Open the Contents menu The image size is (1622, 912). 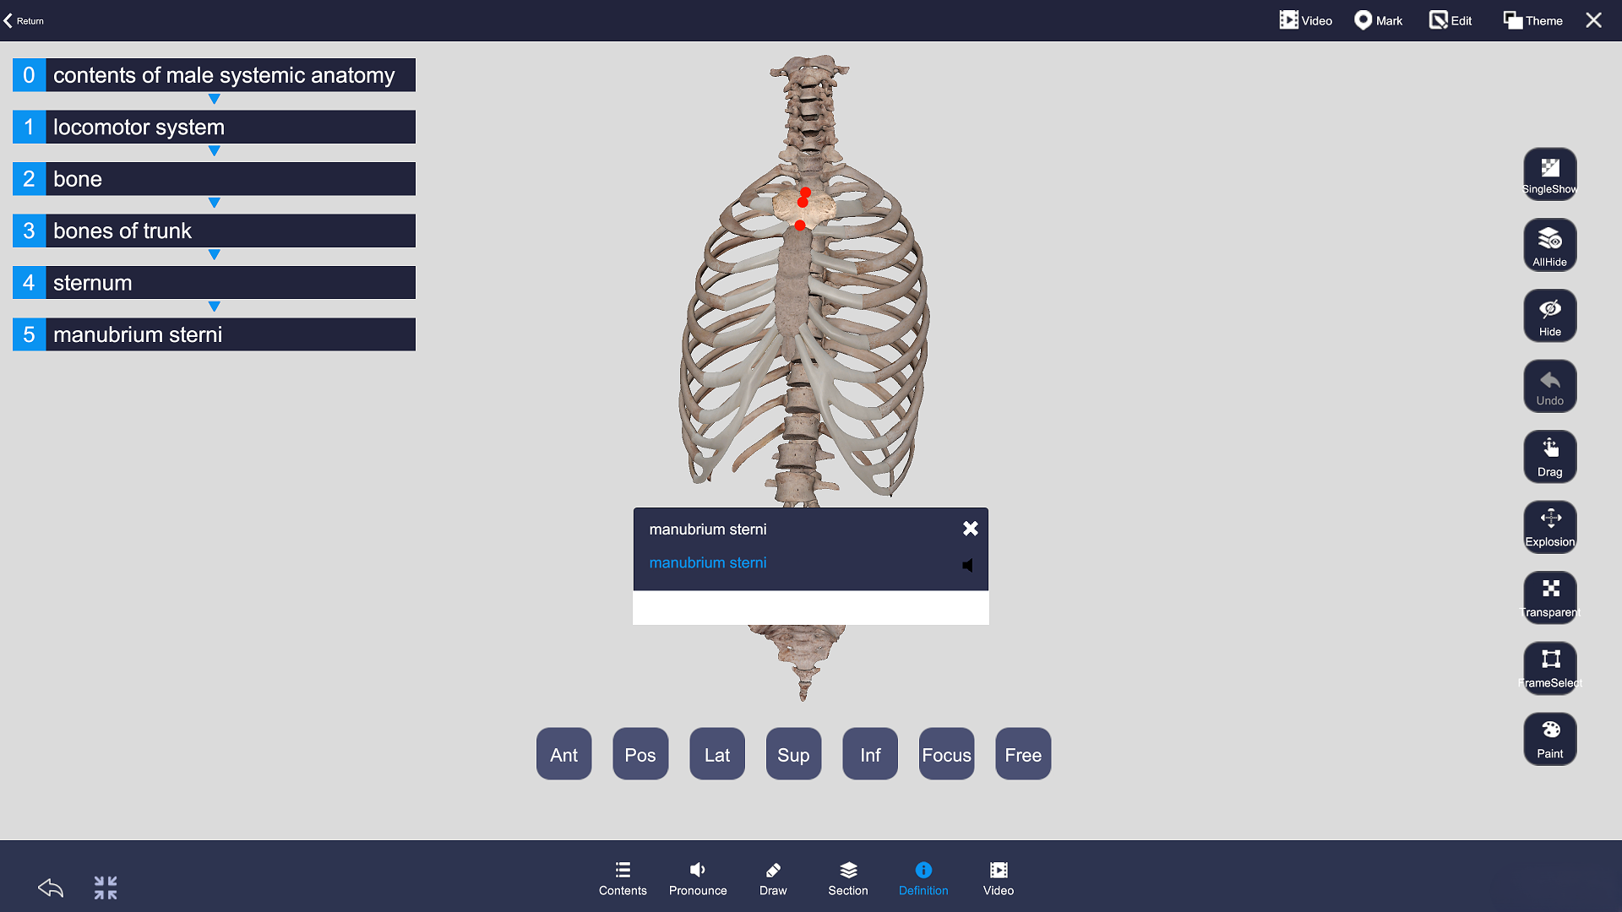click(623, 878)
